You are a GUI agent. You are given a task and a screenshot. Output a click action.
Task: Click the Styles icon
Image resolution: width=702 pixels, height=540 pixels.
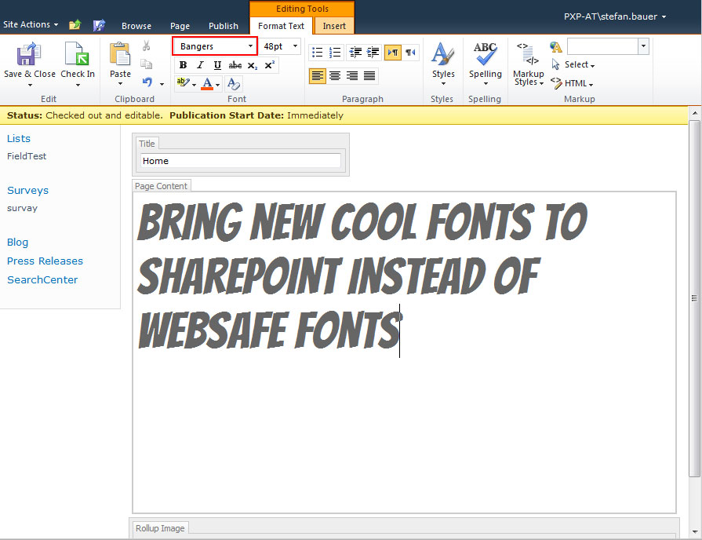point(443,54)
